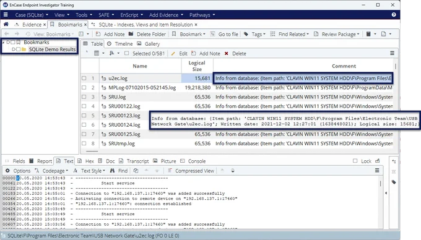This screenshot has width=421, height=240.
Task: Close the Bookmarks tab
Action: coord(85,24)
